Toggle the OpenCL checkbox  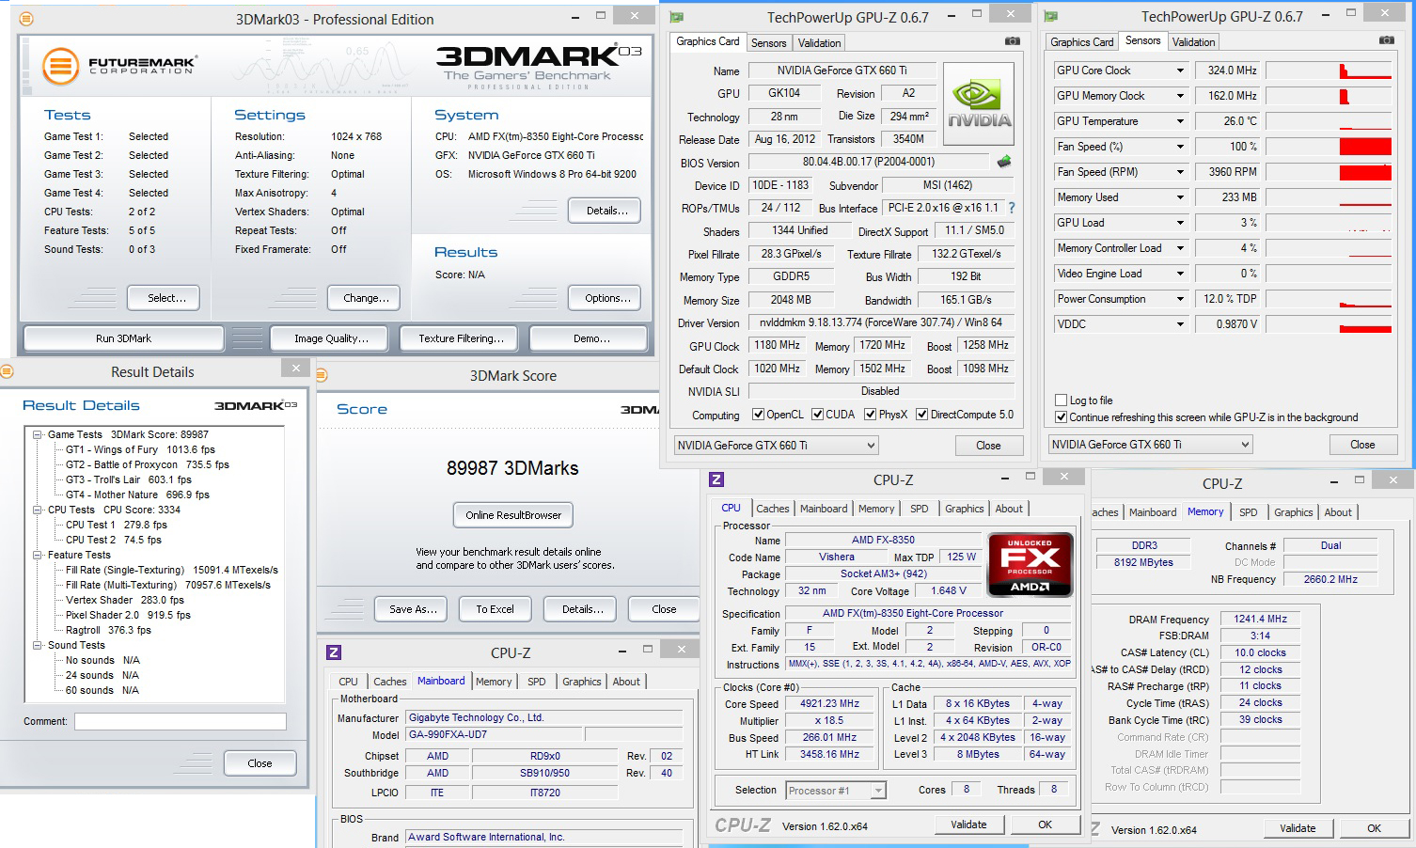click(758, 415)
